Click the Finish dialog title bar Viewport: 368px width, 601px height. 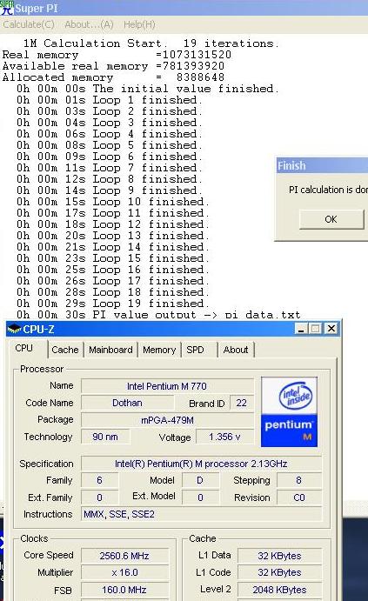(322, 165)
